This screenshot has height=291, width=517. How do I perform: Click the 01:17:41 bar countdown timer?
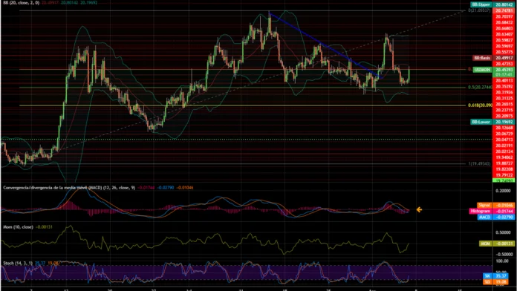504,75
